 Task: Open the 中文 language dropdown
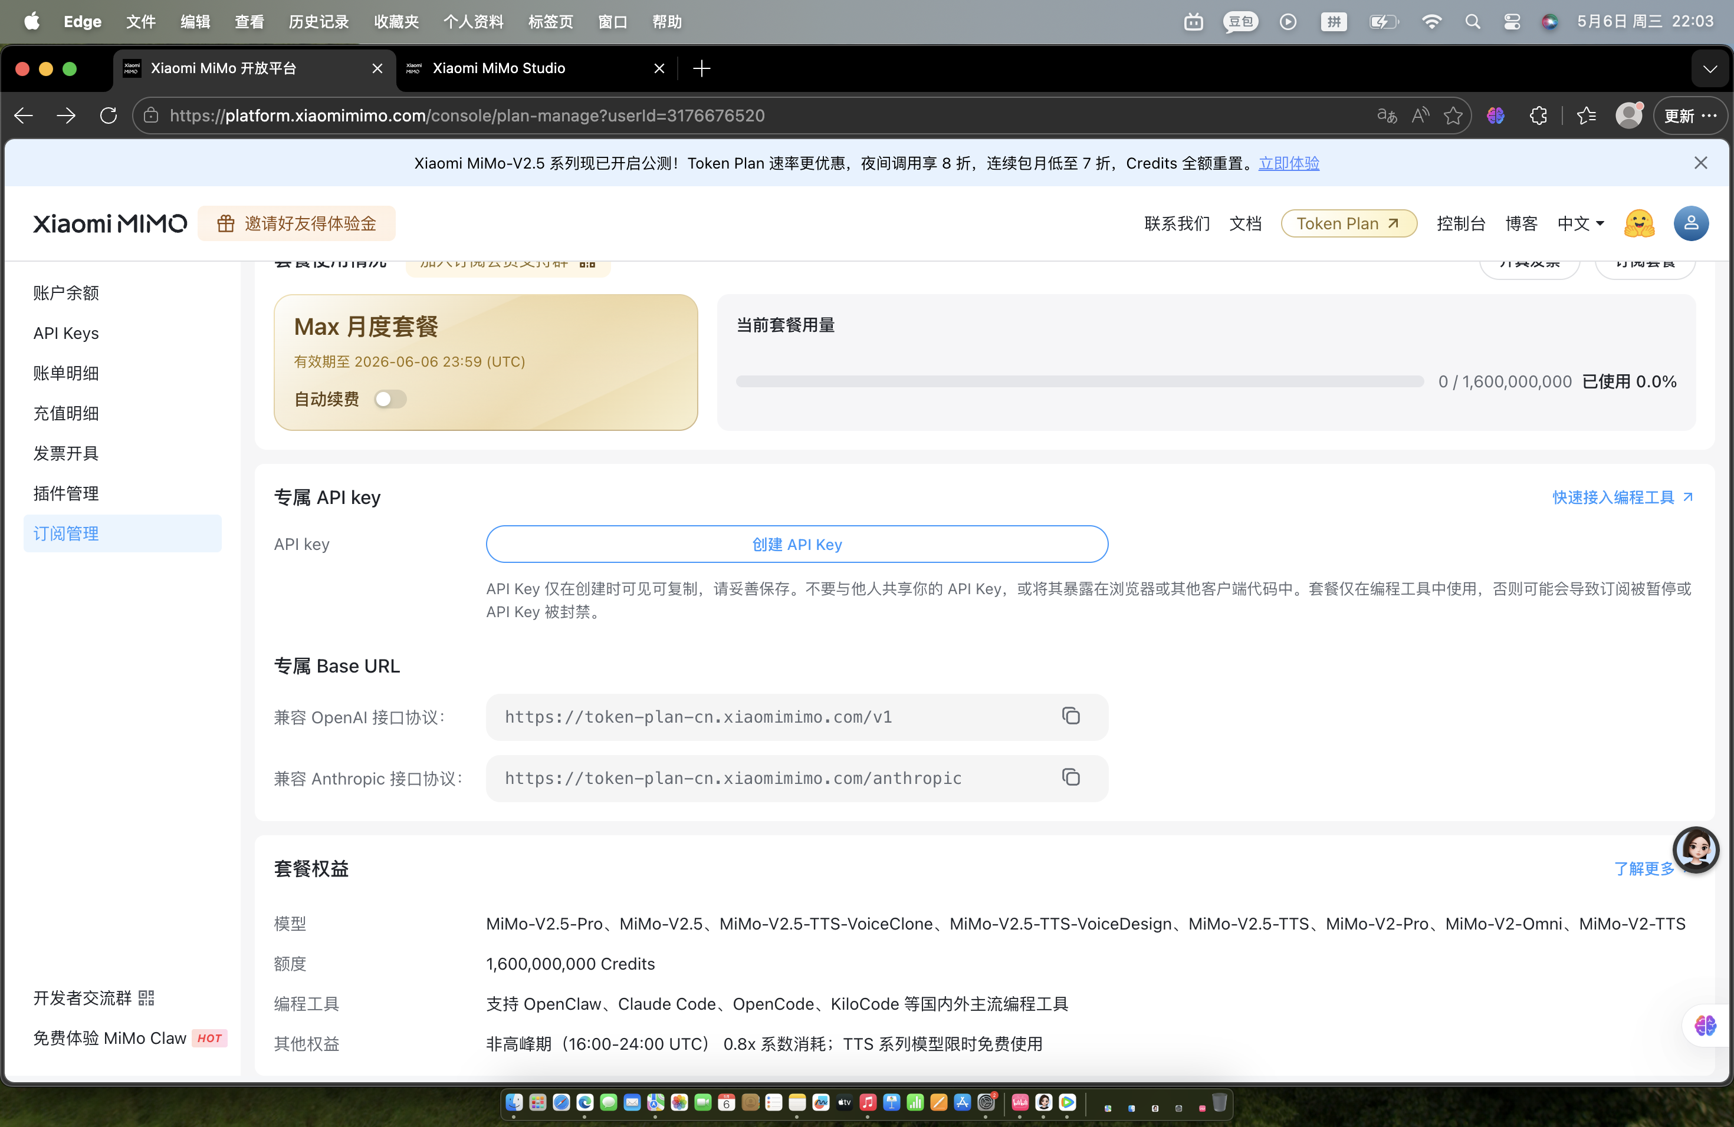tap(1580, 223)
